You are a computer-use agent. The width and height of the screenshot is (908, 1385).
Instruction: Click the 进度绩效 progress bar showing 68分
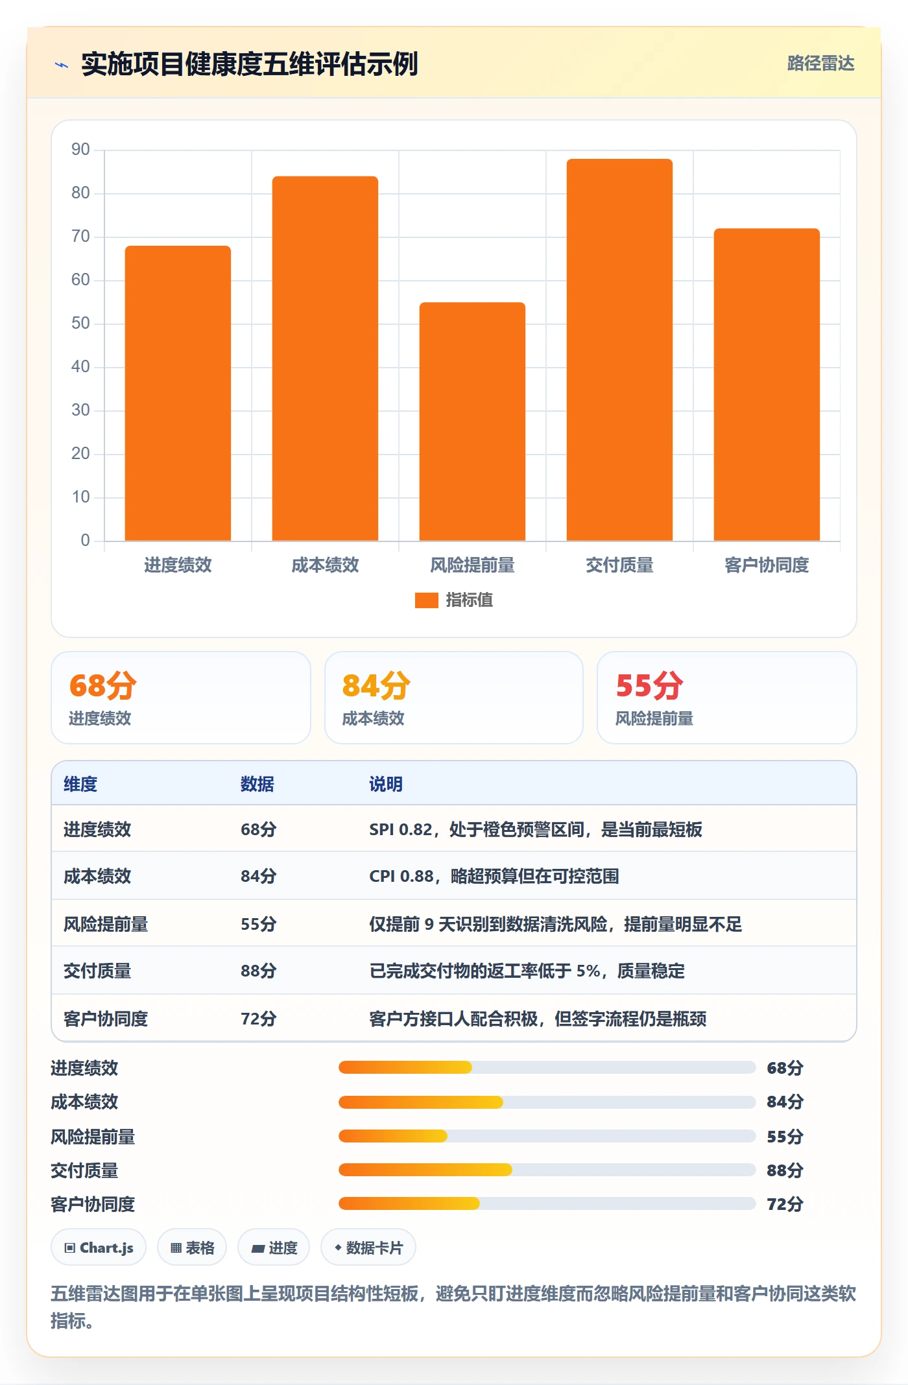[547, 1067]
